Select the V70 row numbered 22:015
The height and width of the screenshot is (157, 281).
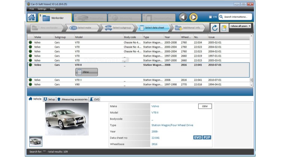click(138, 60)
